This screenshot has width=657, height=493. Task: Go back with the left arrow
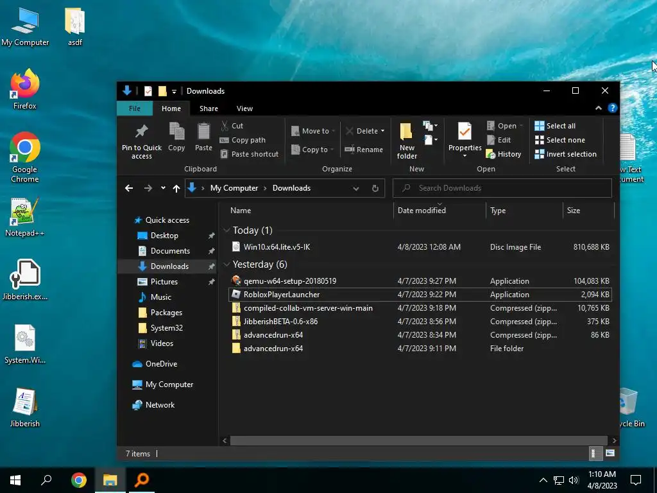coord(129,188)
